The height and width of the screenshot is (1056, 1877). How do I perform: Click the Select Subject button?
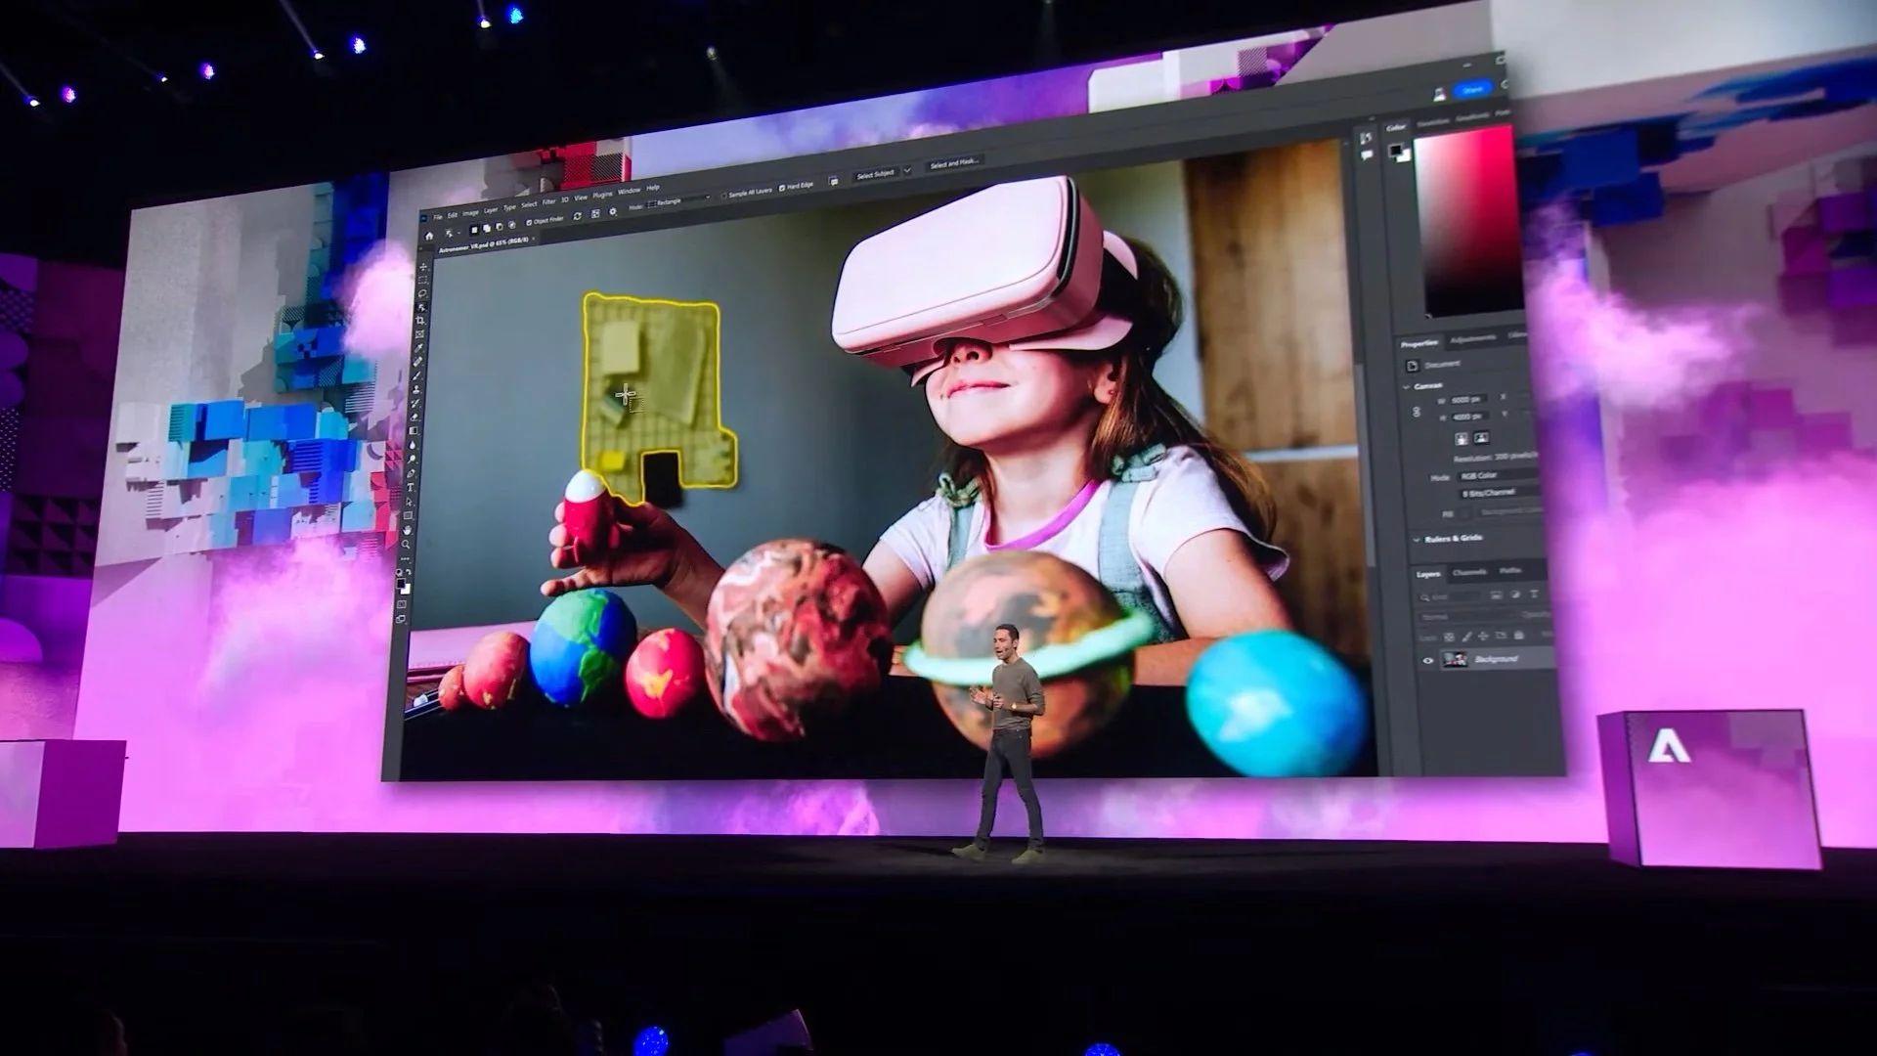coord(875,174)
